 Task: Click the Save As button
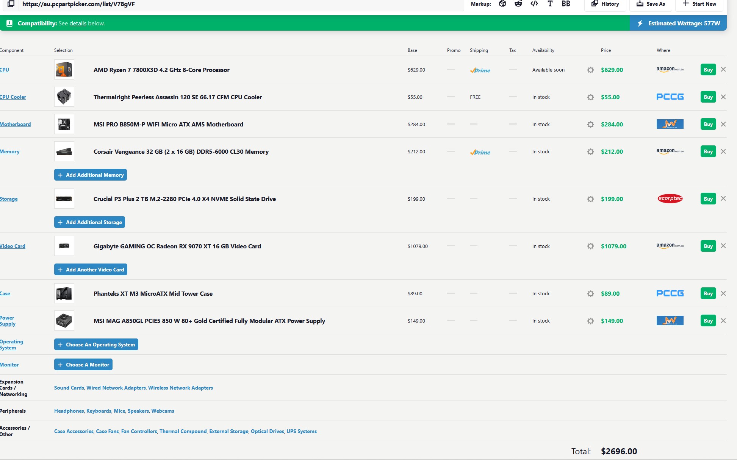point(651,4)
